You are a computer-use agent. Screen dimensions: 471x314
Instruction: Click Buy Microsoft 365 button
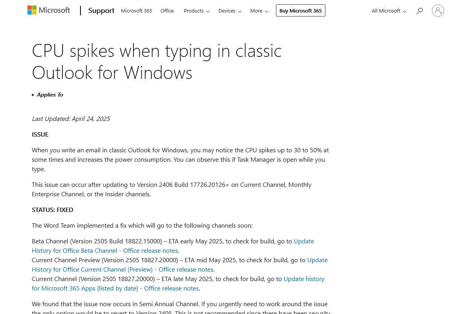pos(301,11)
